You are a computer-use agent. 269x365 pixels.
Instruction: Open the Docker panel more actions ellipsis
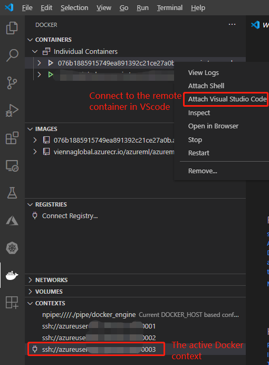pos(232,24)
